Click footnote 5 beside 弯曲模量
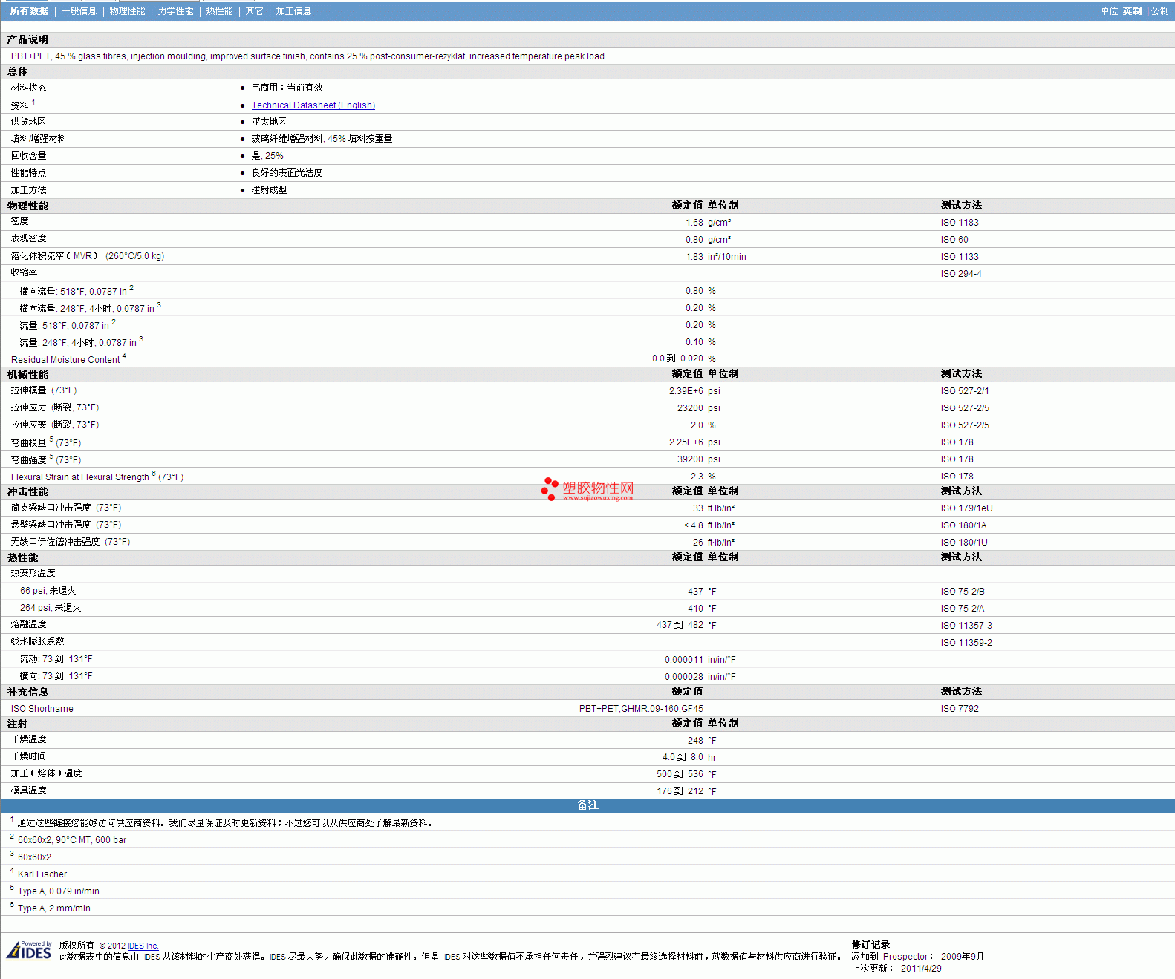 [x=51, y=439]
